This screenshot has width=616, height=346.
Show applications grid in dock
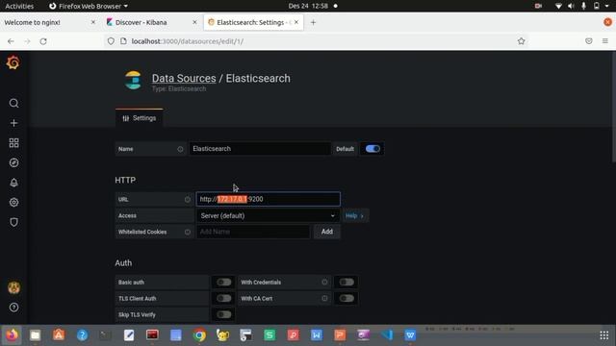tap(604, 335)
